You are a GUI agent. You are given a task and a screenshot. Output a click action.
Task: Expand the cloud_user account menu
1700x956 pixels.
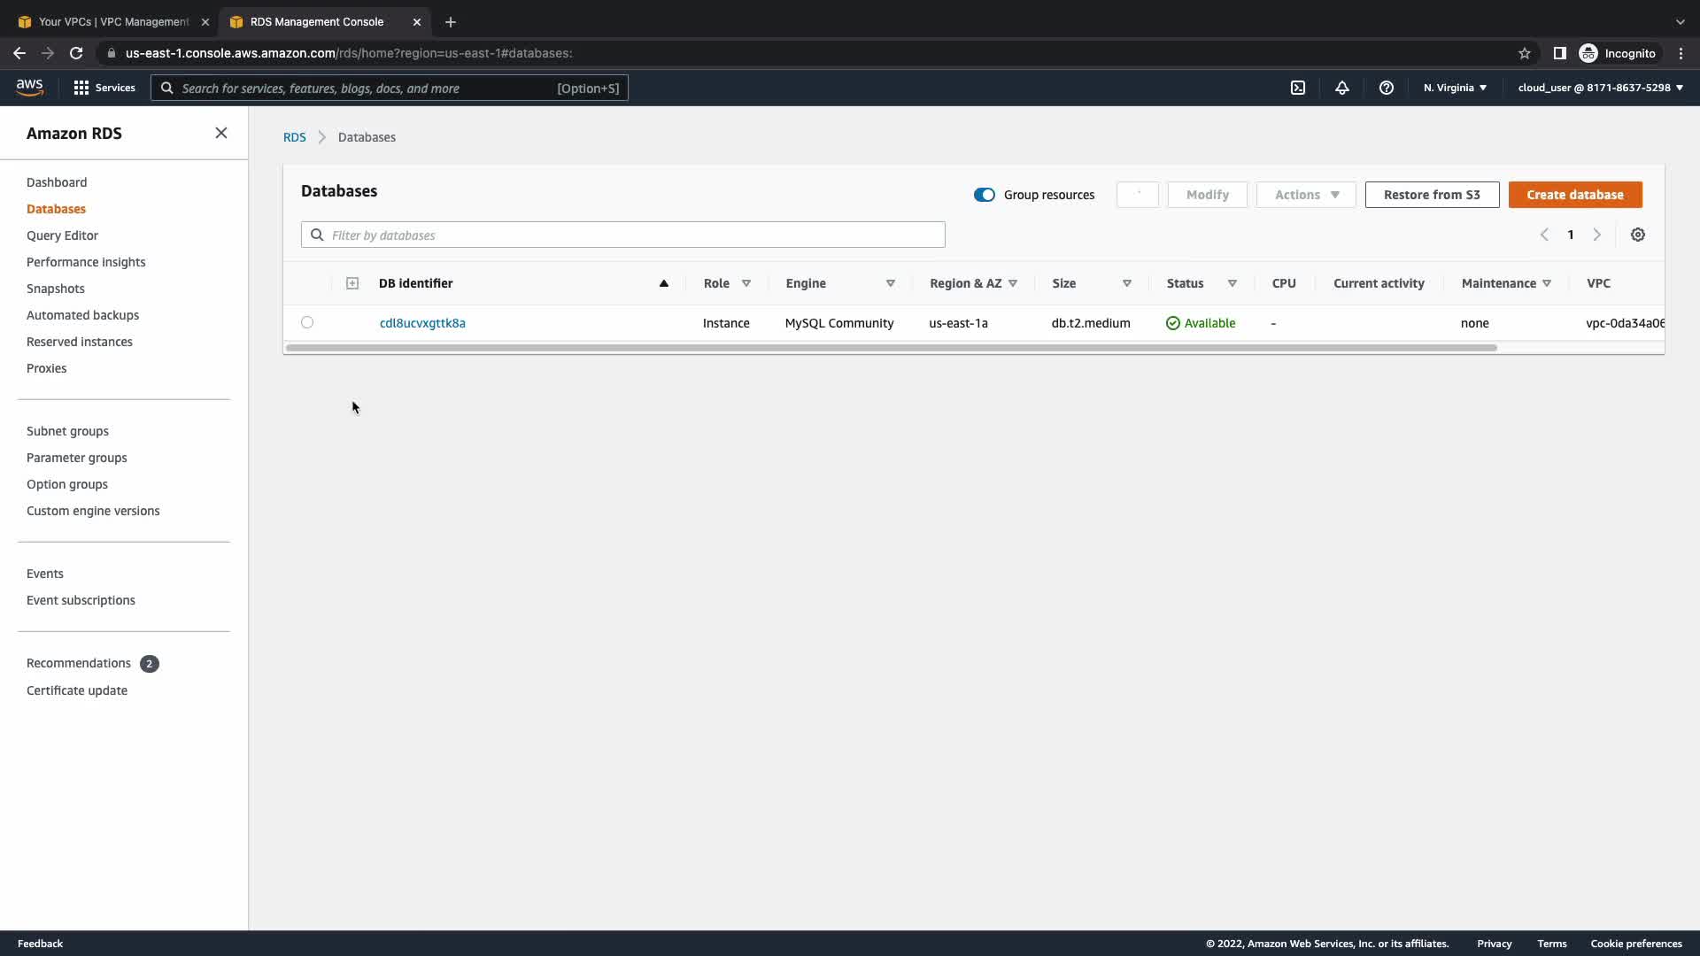click(x=1599, y=88)
